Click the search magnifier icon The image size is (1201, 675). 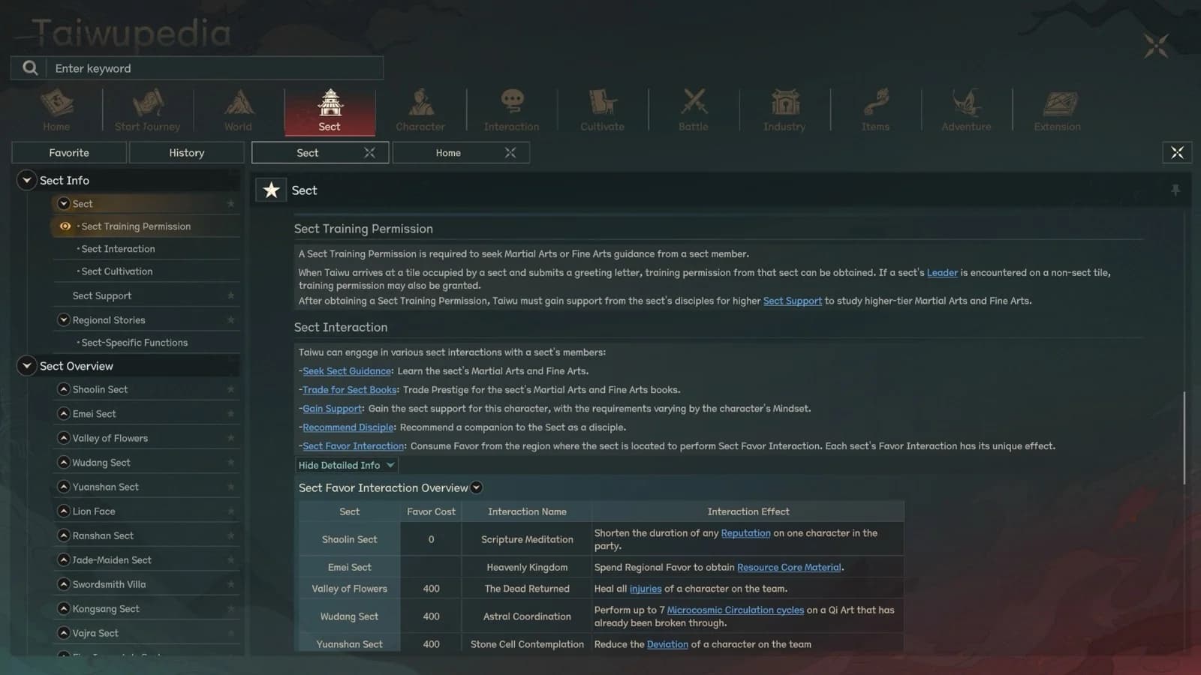click(30, 68)
